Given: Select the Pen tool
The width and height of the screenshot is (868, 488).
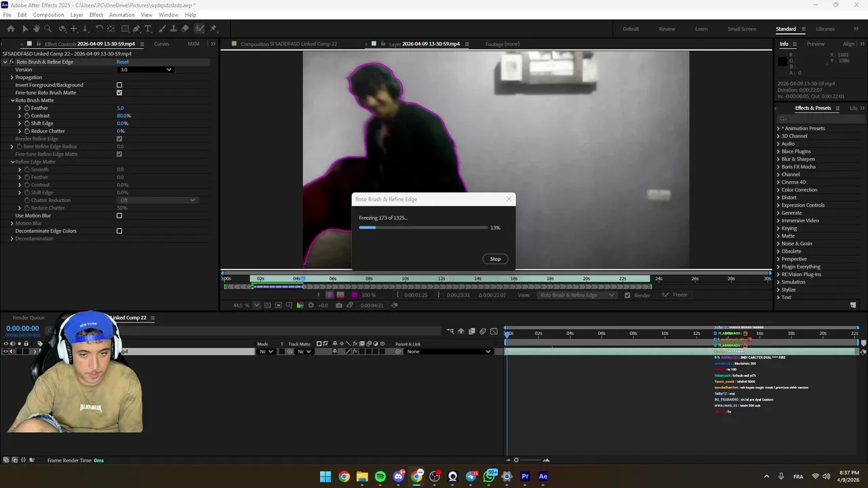Looking at the screenshot, I should click(x=136, y=28).
